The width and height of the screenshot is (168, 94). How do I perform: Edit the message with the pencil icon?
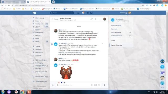pos(103,43)
